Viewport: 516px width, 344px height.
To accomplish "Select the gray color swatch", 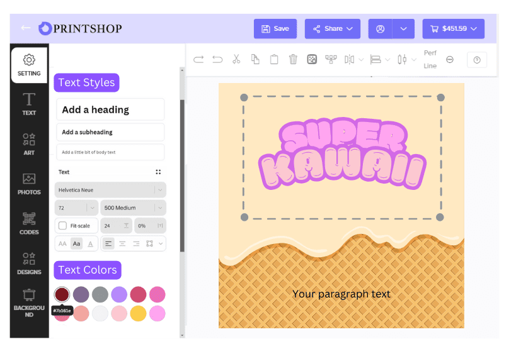I will point(100,294).
